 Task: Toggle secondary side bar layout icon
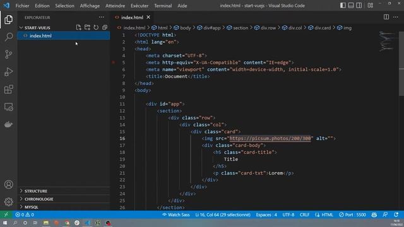pos(359,6)
